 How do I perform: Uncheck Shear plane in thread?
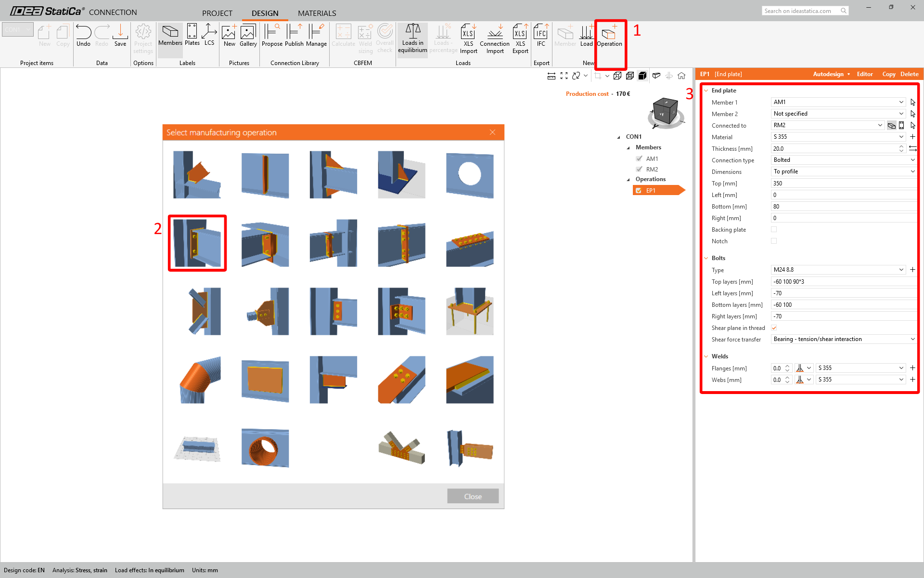pyautogui.click(x=774, y=328)
